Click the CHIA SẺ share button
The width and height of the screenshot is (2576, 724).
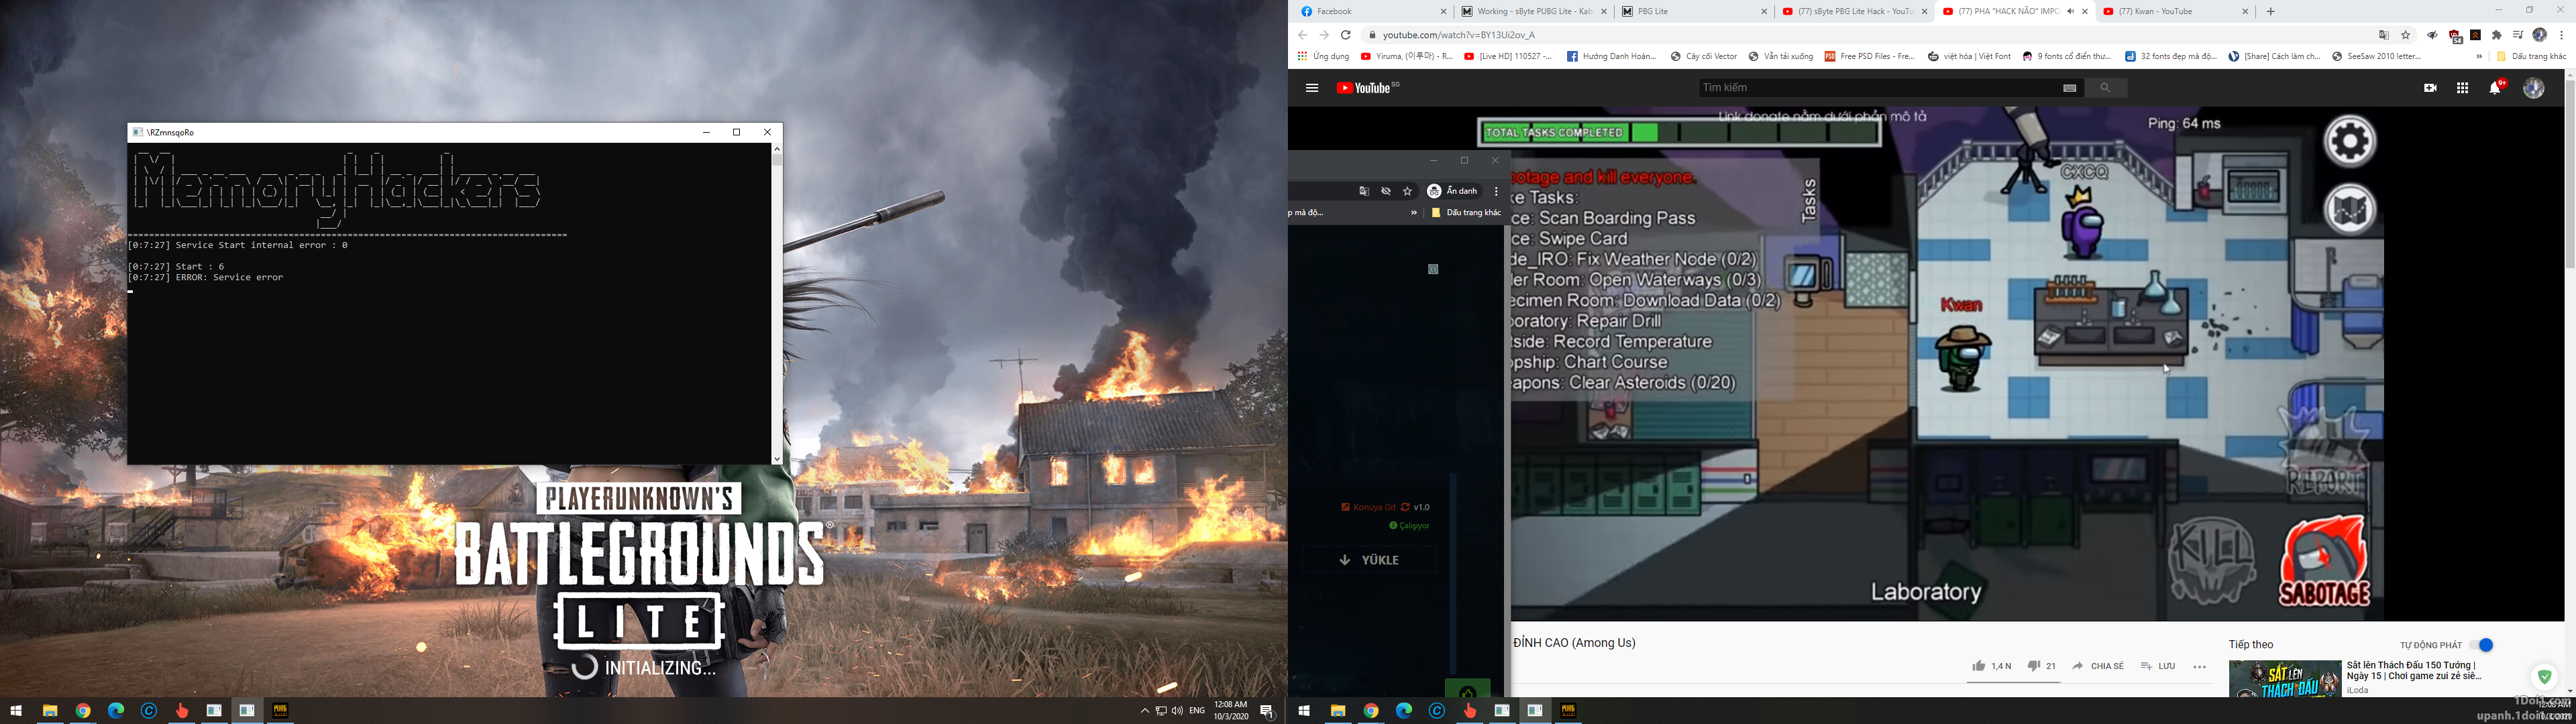[2098, 666]
